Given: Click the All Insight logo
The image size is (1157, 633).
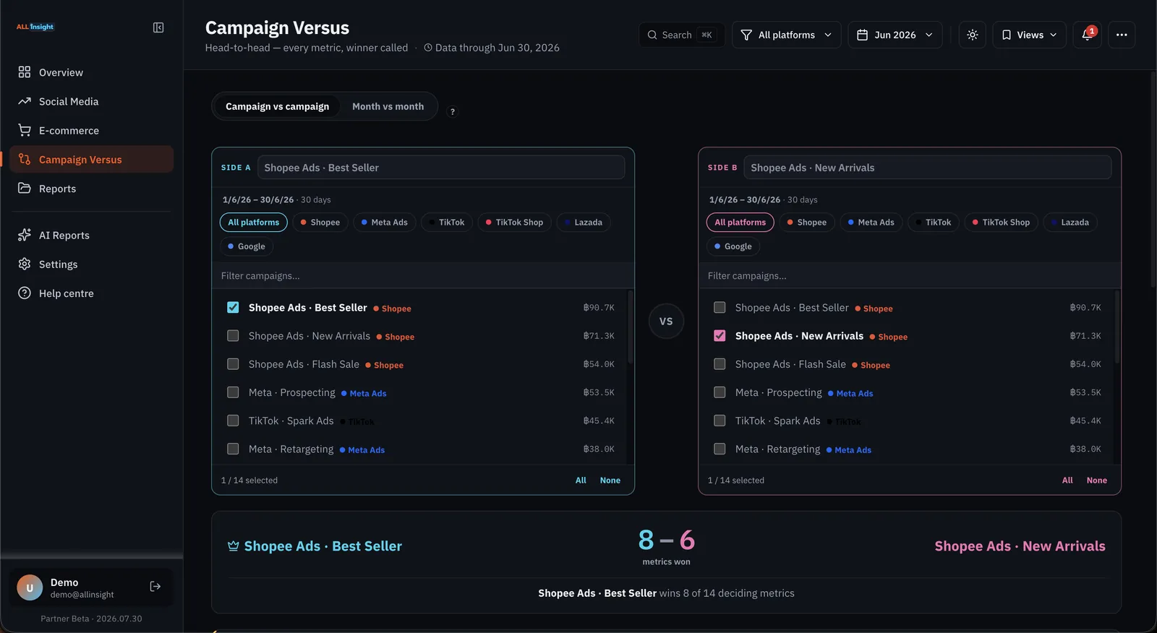Looking at the screenshot, I should (35, 27).
